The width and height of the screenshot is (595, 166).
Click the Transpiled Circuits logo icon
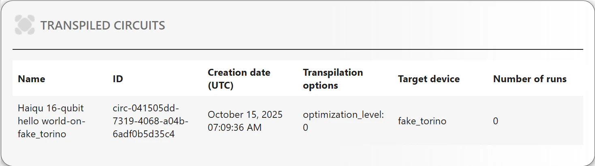(x=24, y=25)
